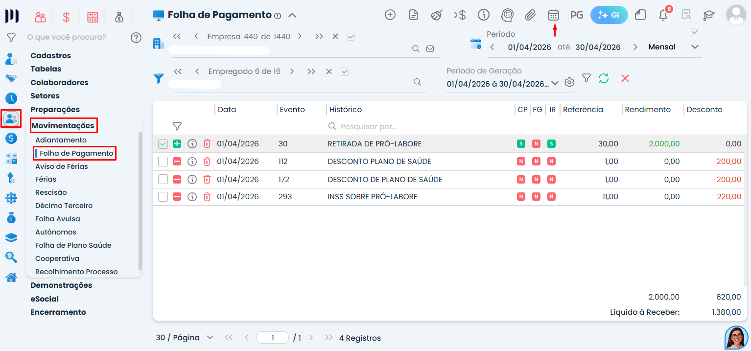Click the red dollar sign top icon
This screenshot has width=751, height=351.
[x=66, y=18]
